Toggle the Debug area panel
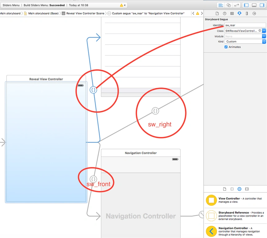This screenshot has height=238, width=267. [254, 5]
